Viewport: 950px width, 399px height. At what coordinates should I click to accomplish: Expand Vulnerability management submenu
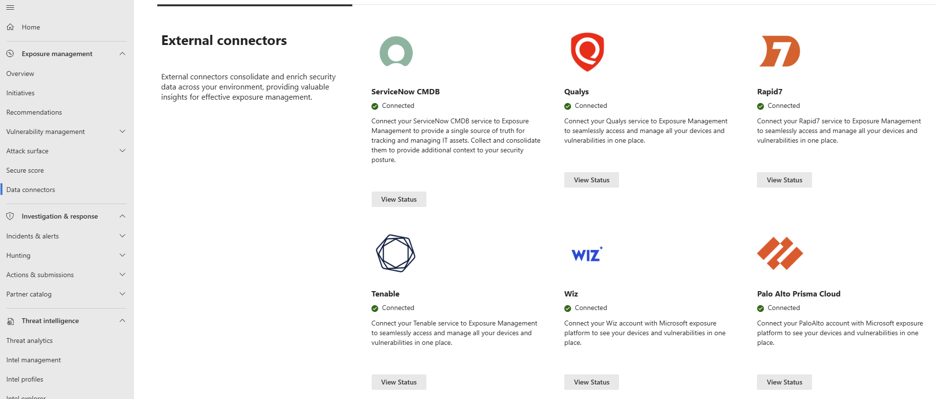click(122, 132)
